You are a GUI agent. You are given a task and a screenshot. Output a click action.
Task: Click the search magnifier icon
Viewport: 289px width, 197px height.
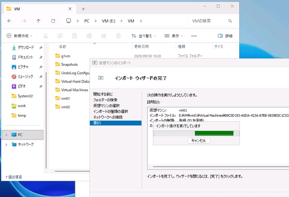(230, 21)
